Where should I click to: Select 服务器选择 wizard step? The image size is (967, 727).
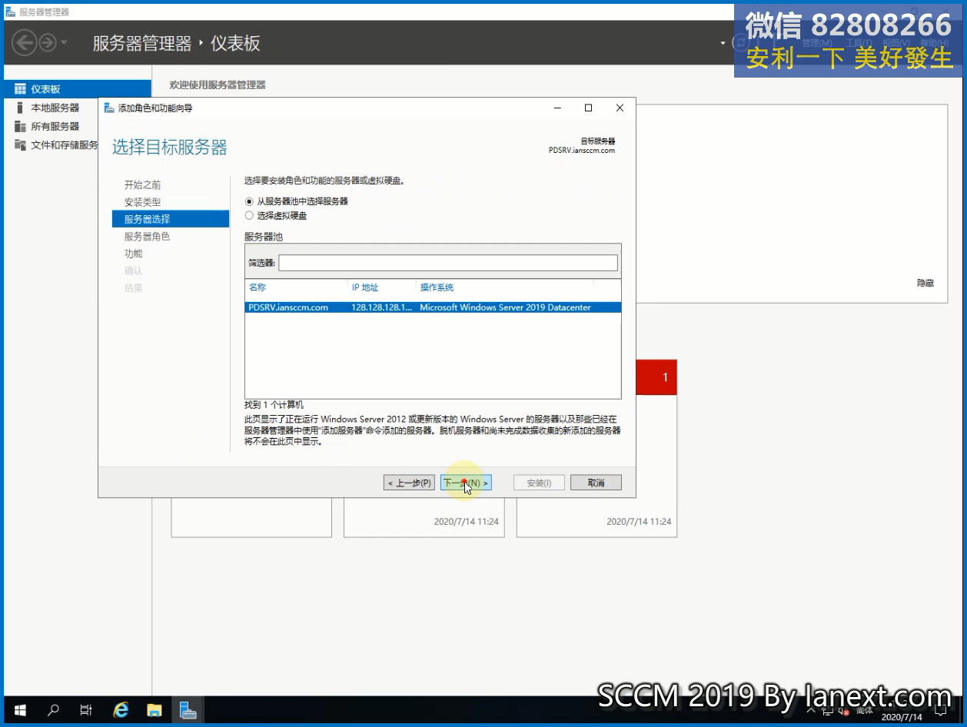(x=171, y=219)
